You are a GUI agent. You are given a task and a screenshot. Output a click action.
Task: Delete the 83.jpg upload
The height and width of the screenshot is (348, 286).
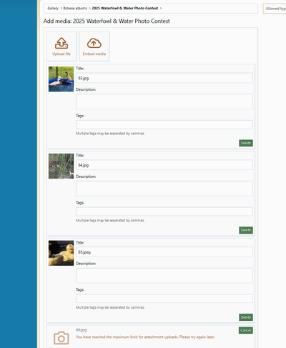pos(246,143)
